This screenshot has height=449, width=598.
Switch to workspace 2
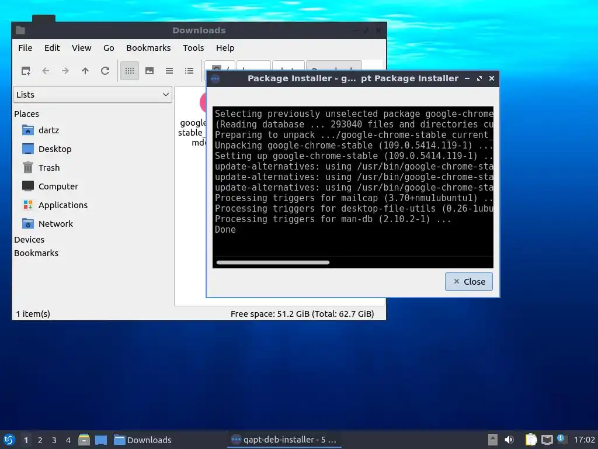(40, 440)
